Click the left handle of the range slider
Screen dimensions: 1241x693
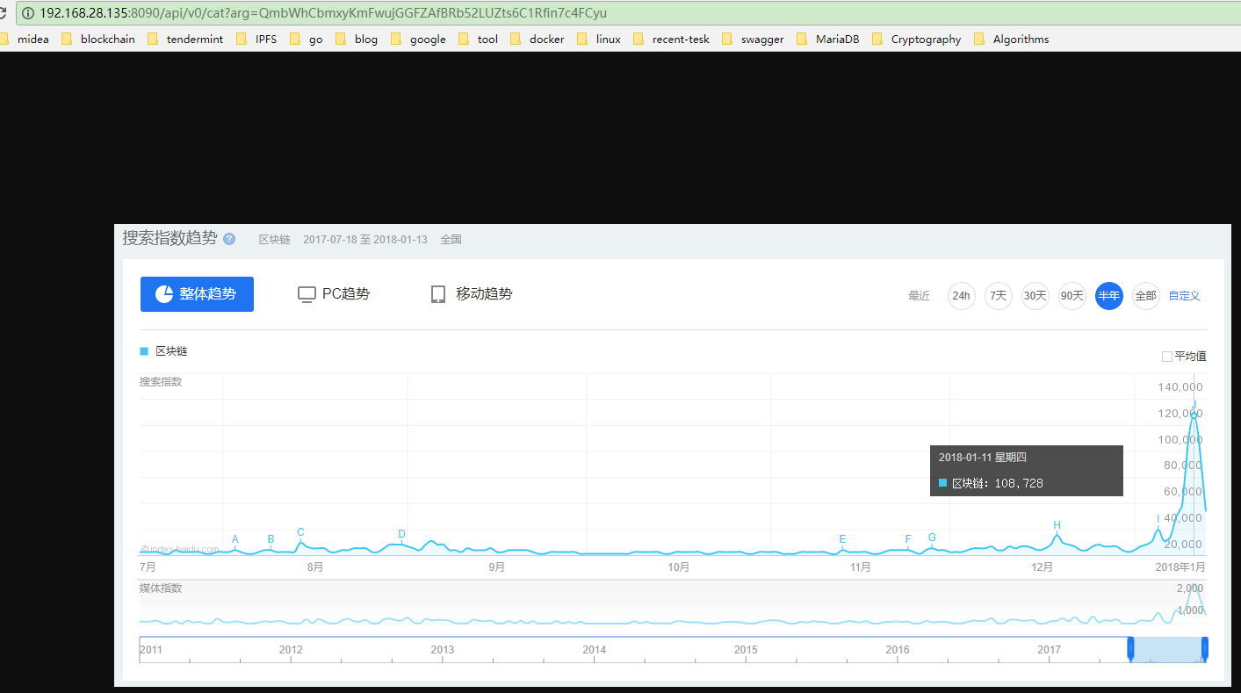(x=1131, y=648)
